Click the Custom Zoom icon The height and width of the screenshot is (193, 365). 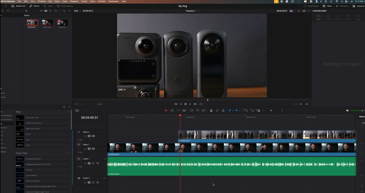258,111
